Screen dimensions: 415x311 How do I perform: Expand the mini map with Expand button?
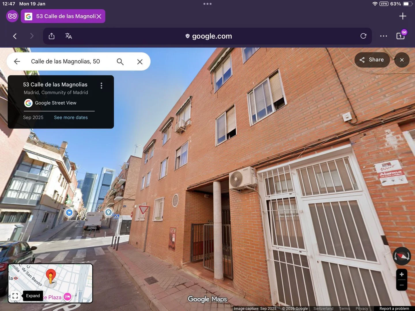[x=33, y=296]
